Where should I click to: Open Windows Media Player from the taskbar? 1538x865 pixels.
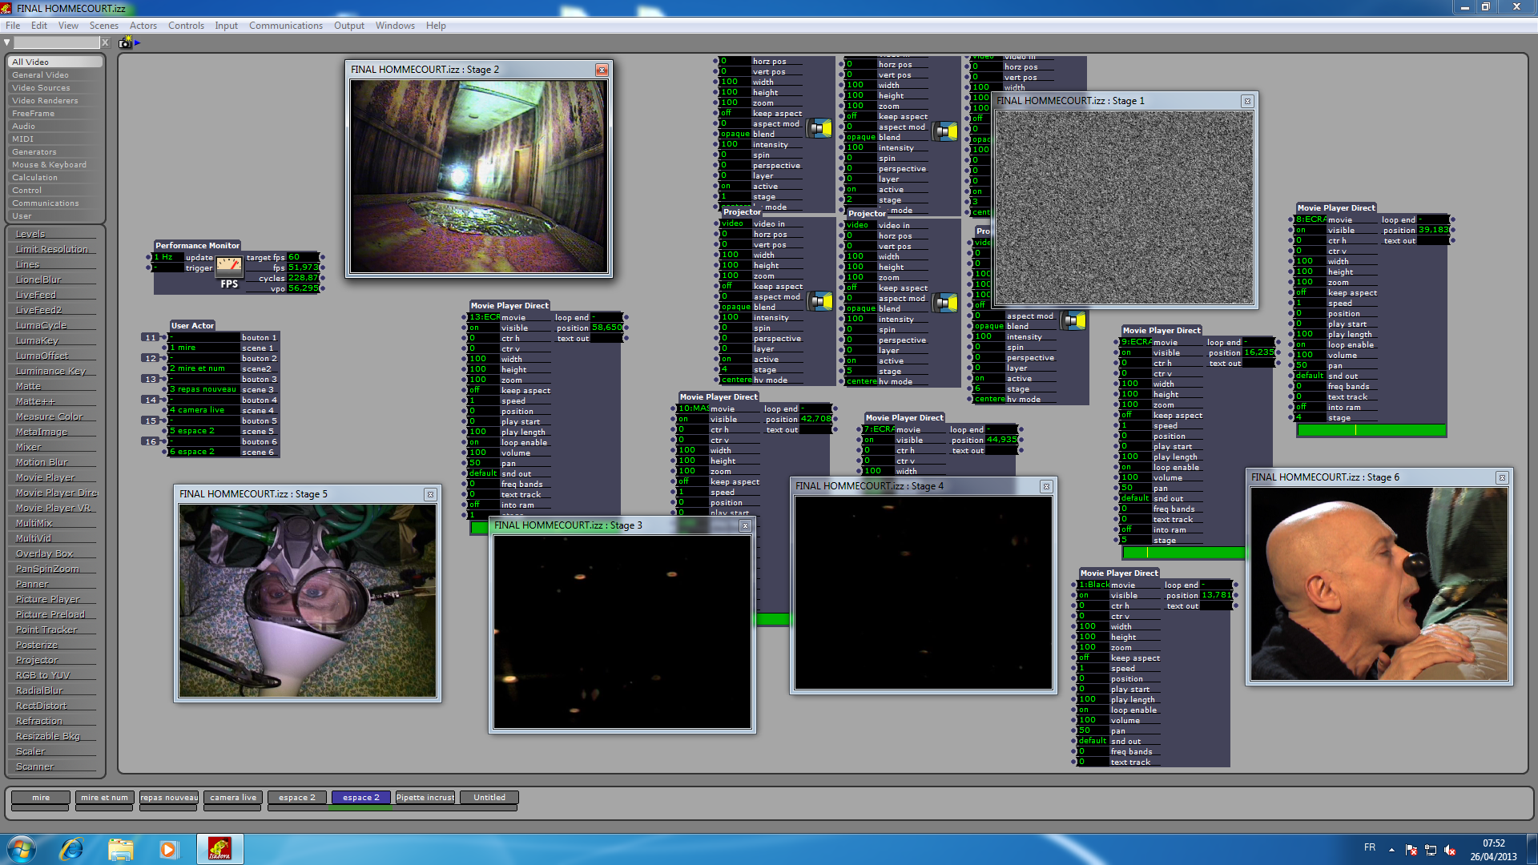(168, 849)
